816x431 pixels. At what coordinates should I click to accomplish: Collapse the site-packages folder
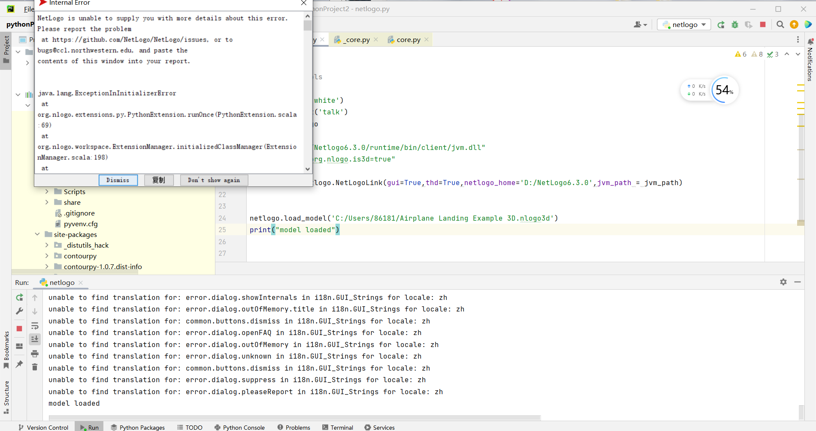pos(37,234)
